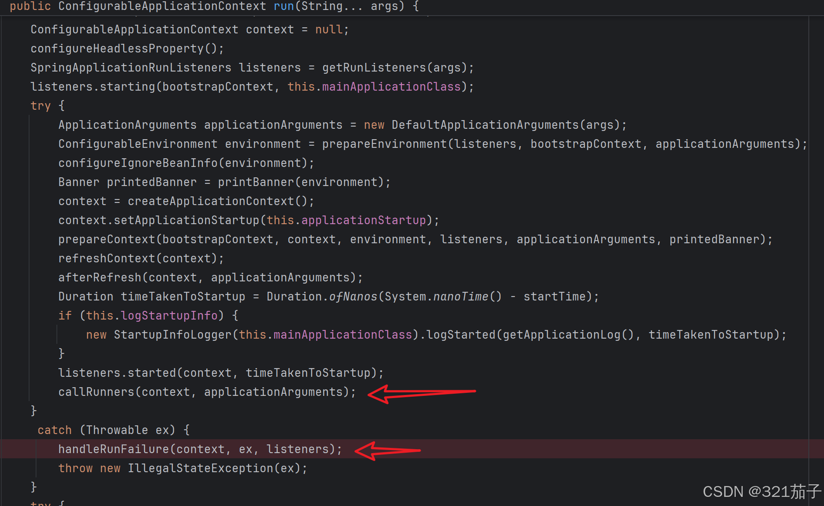Click the IllegalStateException throw statement
The width and height of the screenshot is (824, 506).
182,468
